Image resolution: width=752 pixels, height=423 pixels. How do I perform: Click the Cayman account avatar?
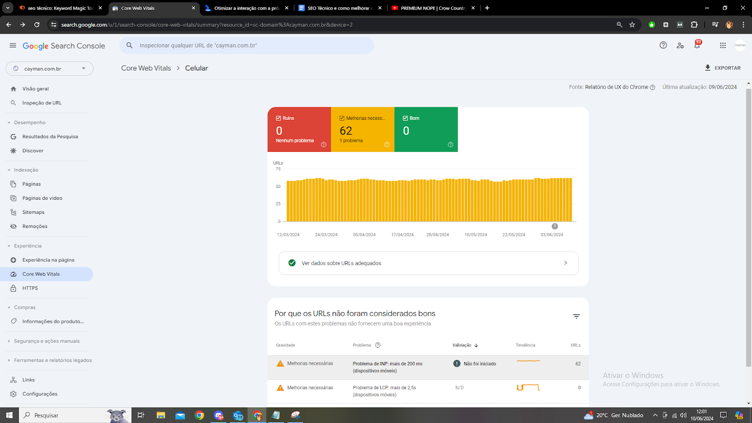pos(740,45)
